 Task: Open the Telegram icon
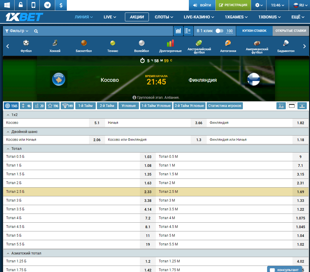click(x=47, y=5)
